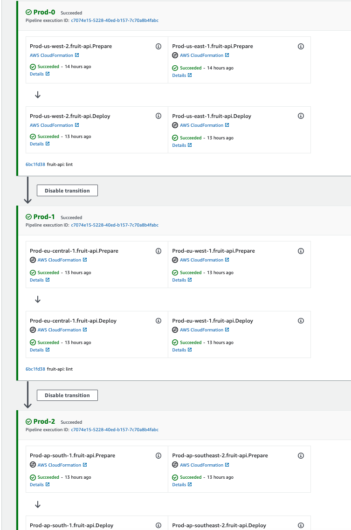Disable transition between Prod-1 and Prod-2

(67, 395)
